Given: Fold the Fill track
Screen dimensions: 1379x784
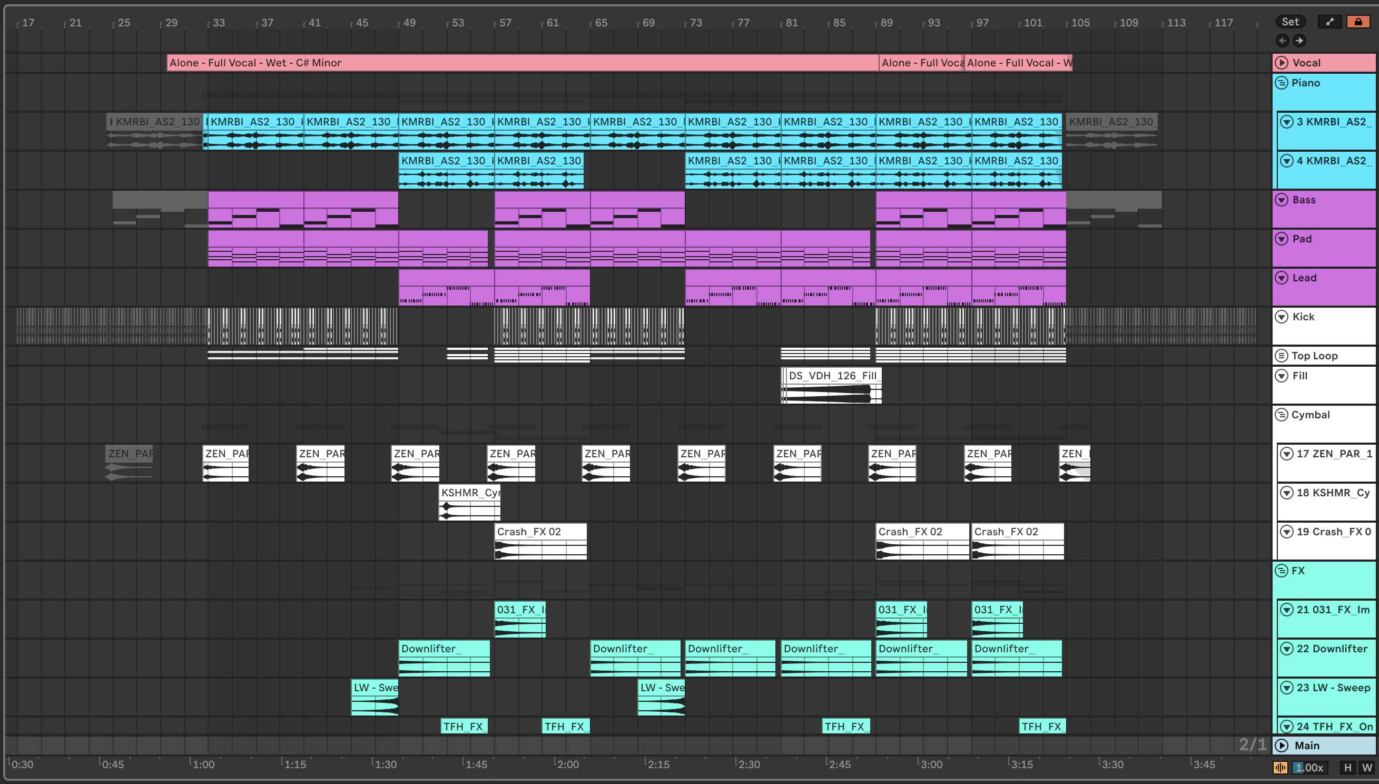Looking at the screenshot, I should pos(1282,376).
